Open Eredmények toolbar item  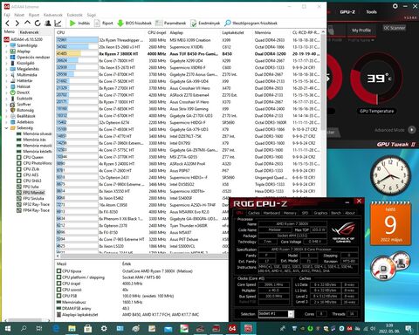pyautogui.click(x=205, y=24)
